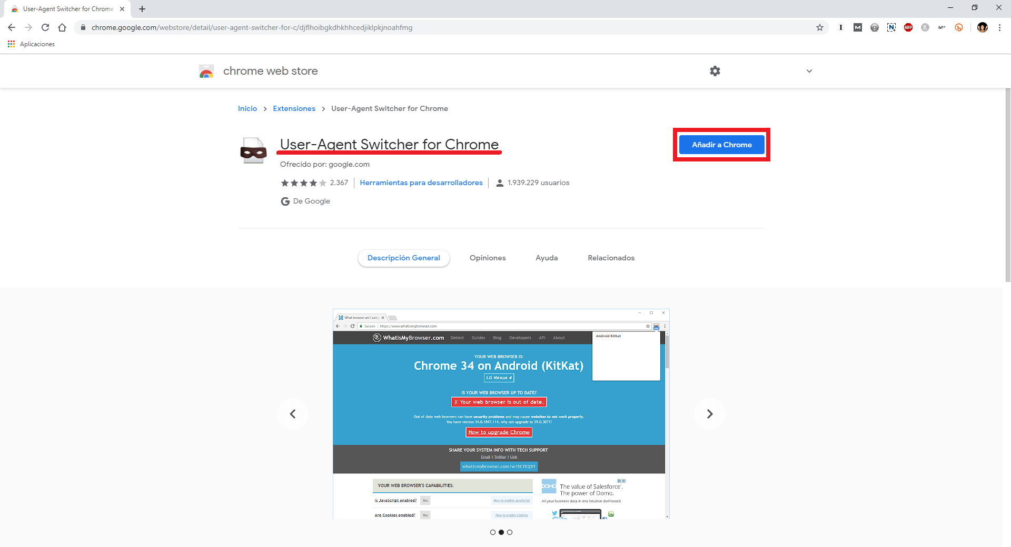
Task: Click the Movistar+ 'M+' extension icon
Action: click(942, 27)
